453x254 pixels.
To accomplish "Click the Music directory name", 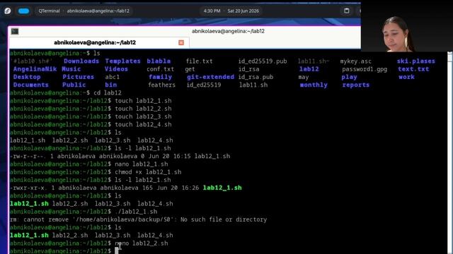I will pos(71,69).
